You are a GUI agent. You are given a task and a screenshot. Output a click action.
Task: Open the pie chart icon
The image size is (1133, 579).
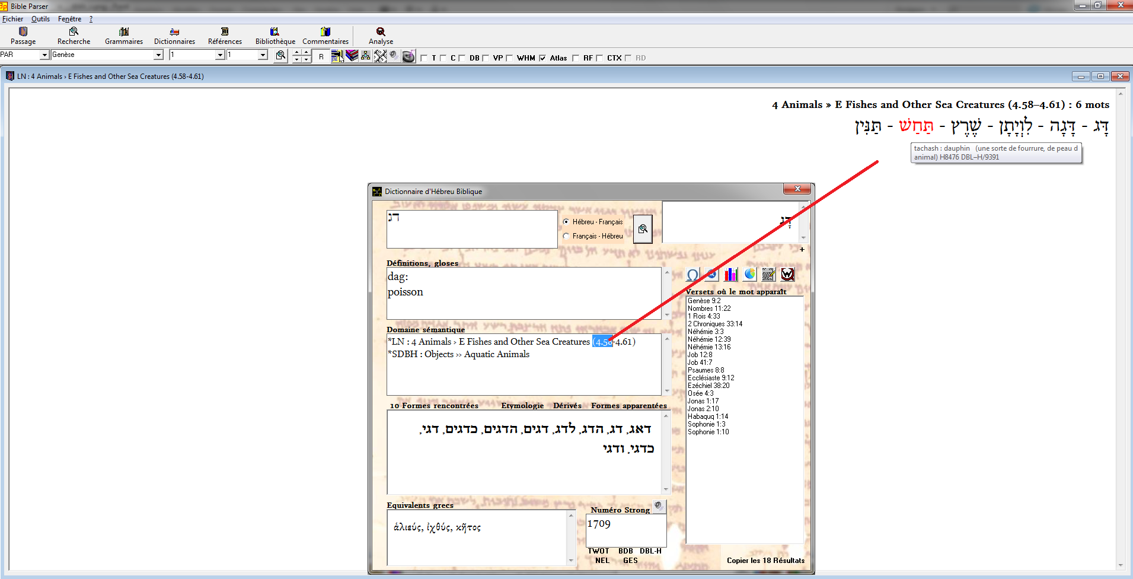750,274
